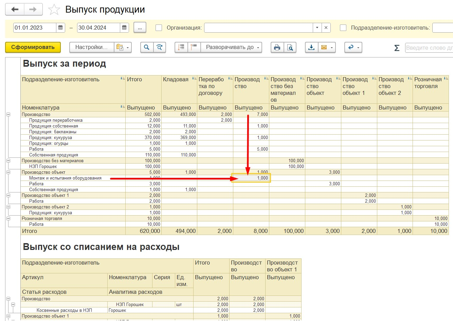453x321 pixels.
Task: Click the 370,000 cell for Продукция: кукуруза
Action: click(143, 138)
